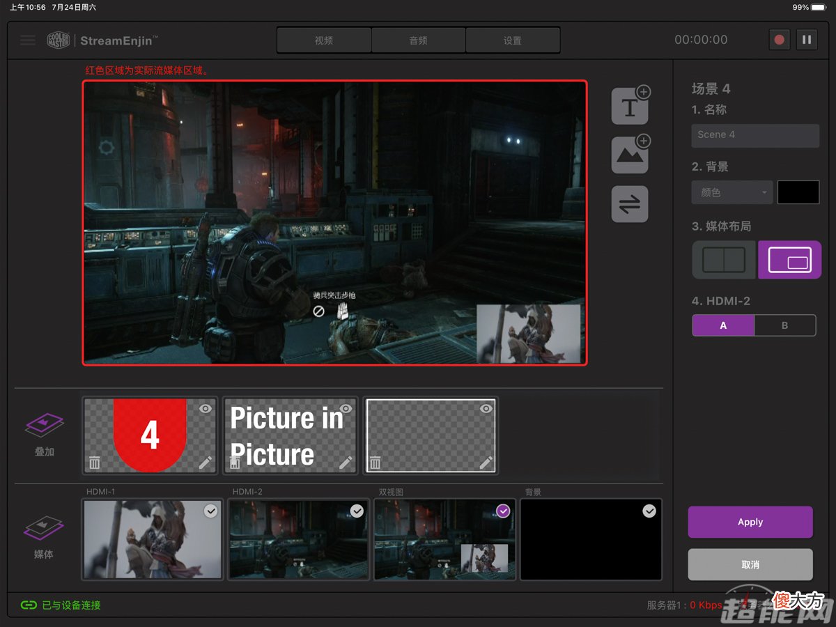Delete the number 4 overlay

[x=95, y=462]
